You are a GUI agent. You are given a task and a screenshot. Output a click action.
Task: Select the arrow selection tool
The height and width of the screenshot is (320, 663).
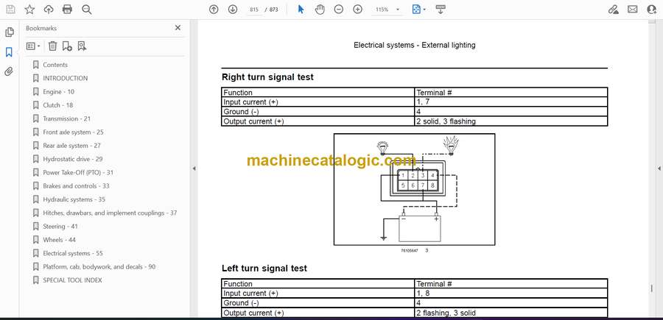(x=301, y=10)
